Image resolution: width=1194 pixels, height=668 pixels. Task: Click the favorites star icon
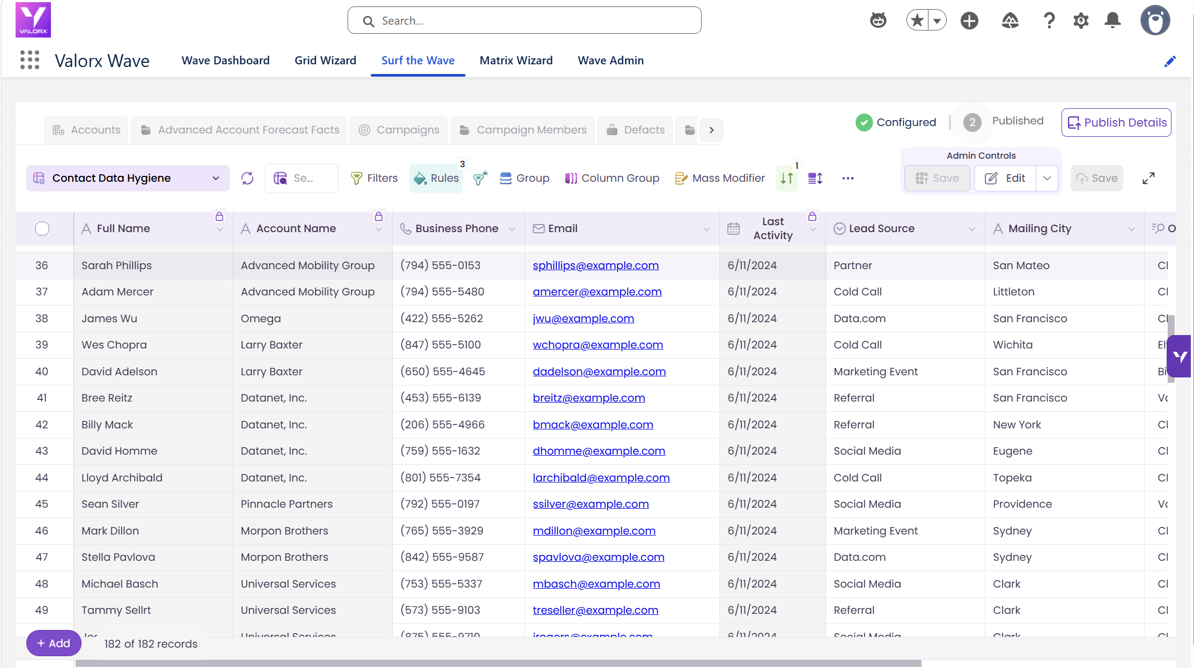pyautogui.click(x=917, y=20)
